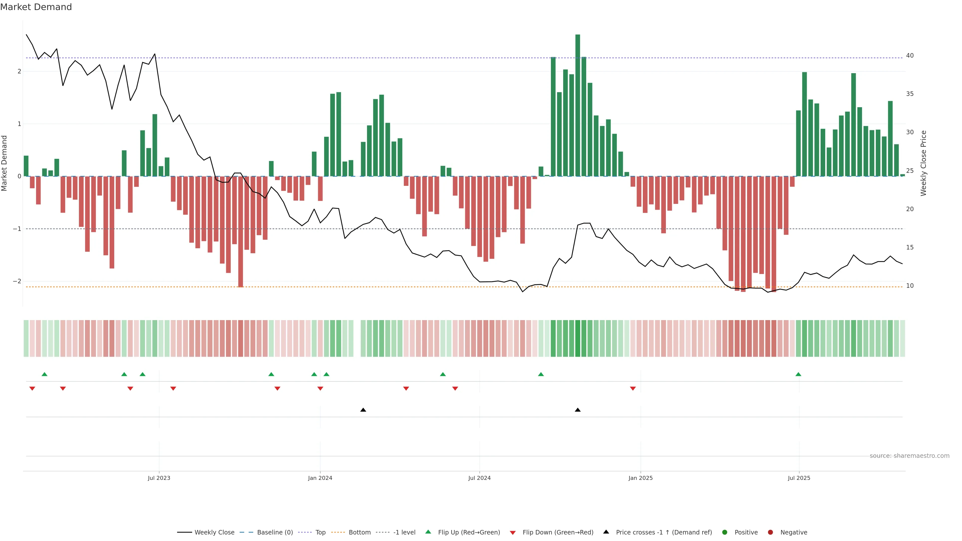
Task: Toggle the Top legend entry
Action: [320, 532]
